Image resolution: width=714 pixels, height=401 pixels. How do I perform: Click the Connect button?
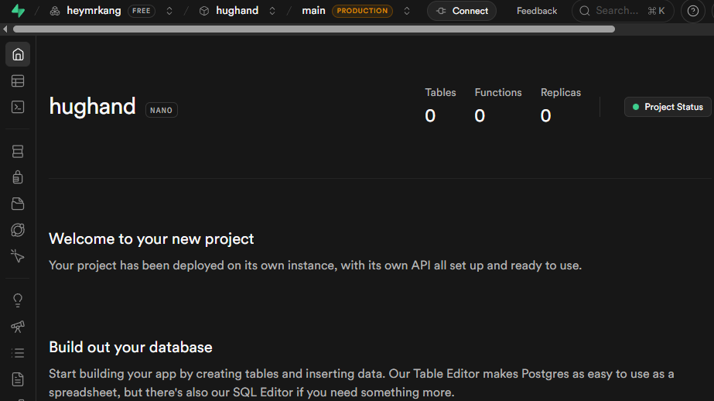(462, 11)
